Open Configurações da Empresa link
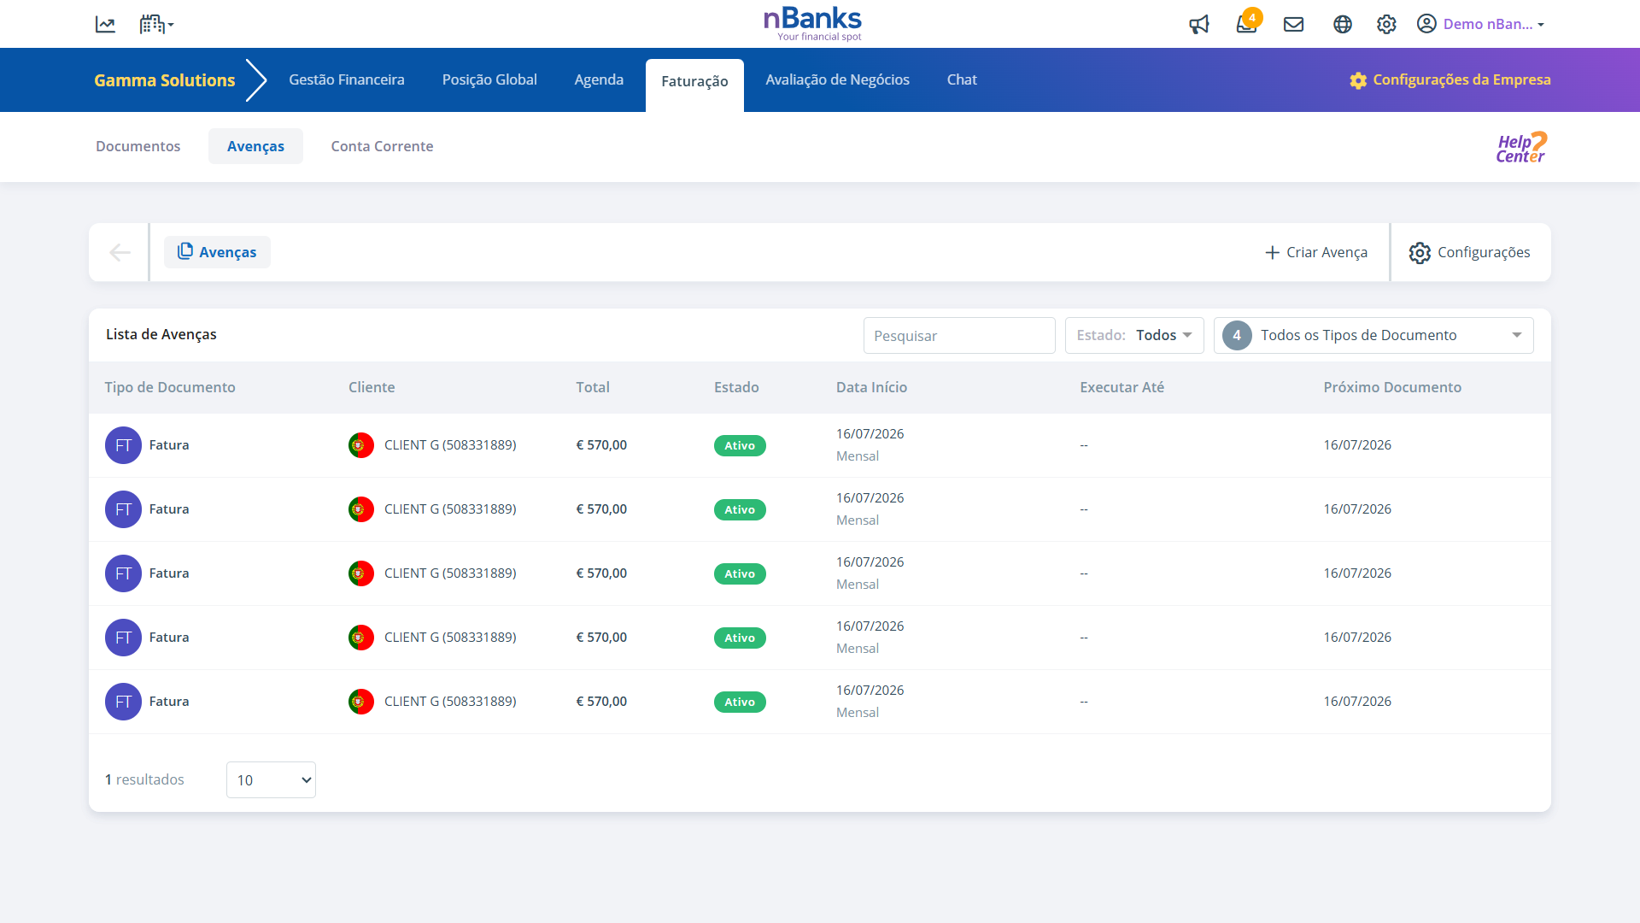The width and height of the screenshot is (1640, 923). pos(1450,79)
